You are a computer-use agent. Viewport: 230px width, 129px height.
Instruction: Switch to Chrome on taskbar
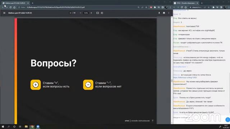tap(32, 126)
